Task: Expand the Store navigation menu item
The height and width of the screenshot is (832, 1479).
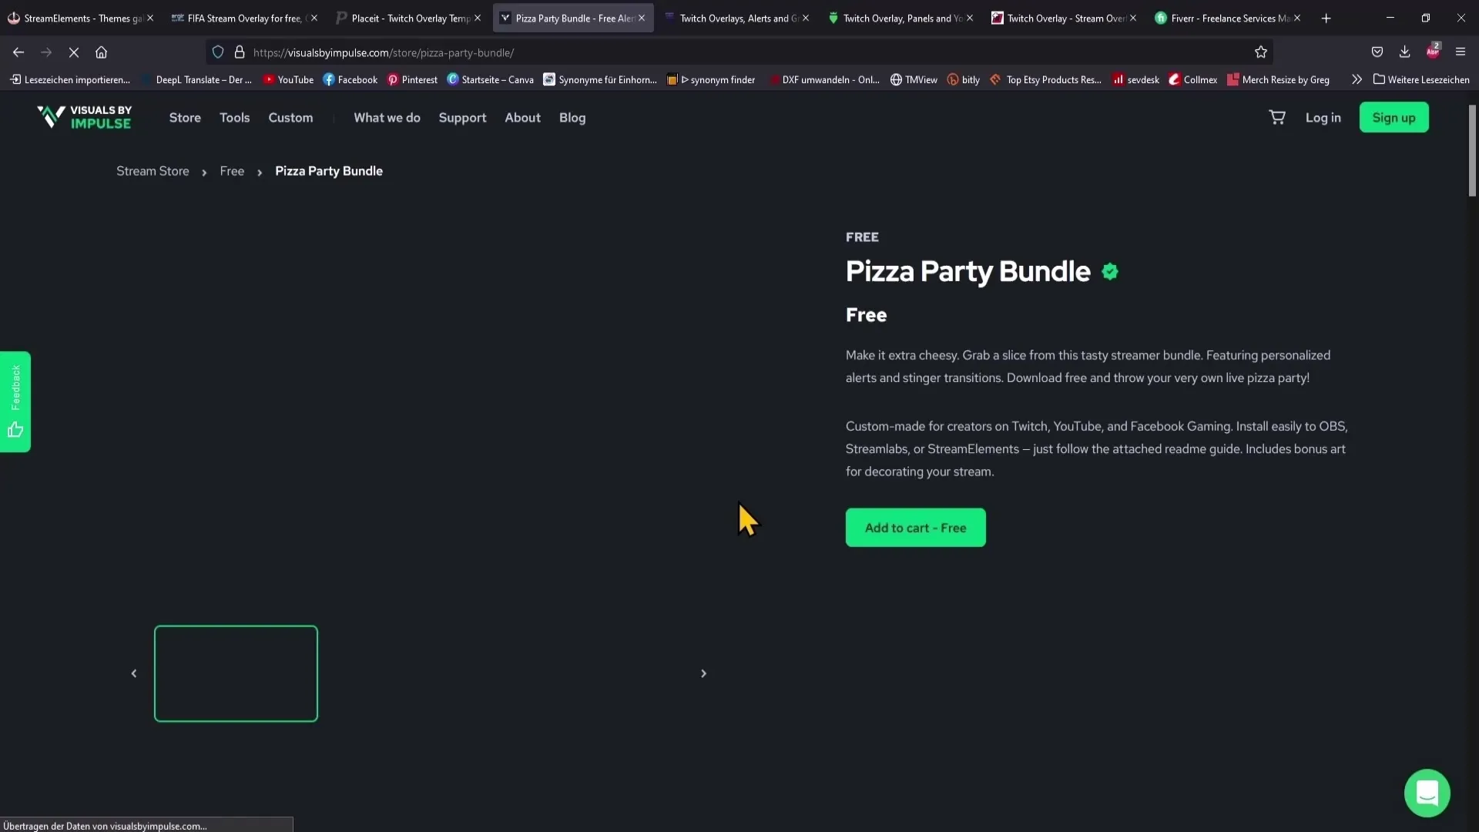Action: point(185,117)
